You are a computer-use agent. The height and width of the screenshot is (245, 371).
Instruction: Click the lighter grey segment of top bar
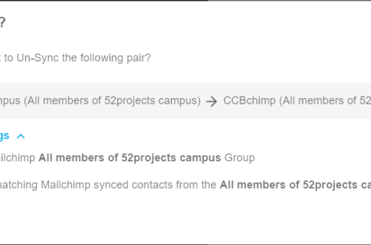(289, 1)
